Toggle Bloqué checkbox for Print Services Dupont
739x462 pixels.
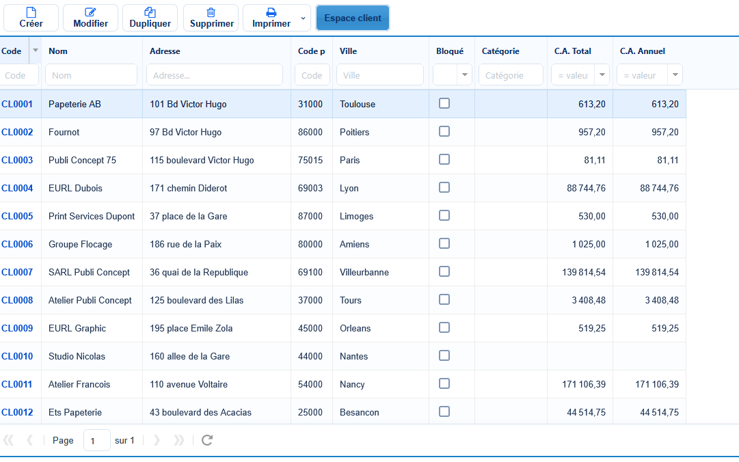point(444,215)
